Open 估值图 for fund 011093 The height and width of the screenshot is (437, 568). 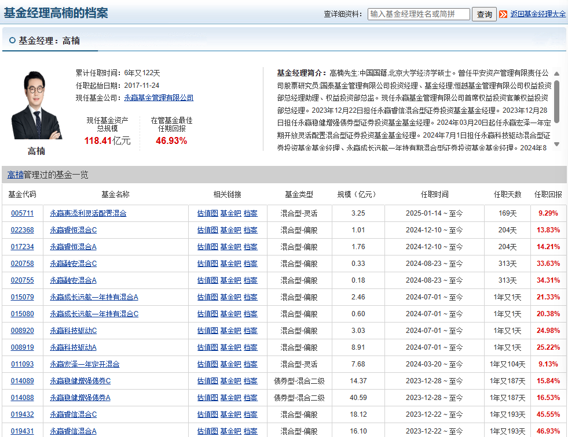tap(207, 364)
